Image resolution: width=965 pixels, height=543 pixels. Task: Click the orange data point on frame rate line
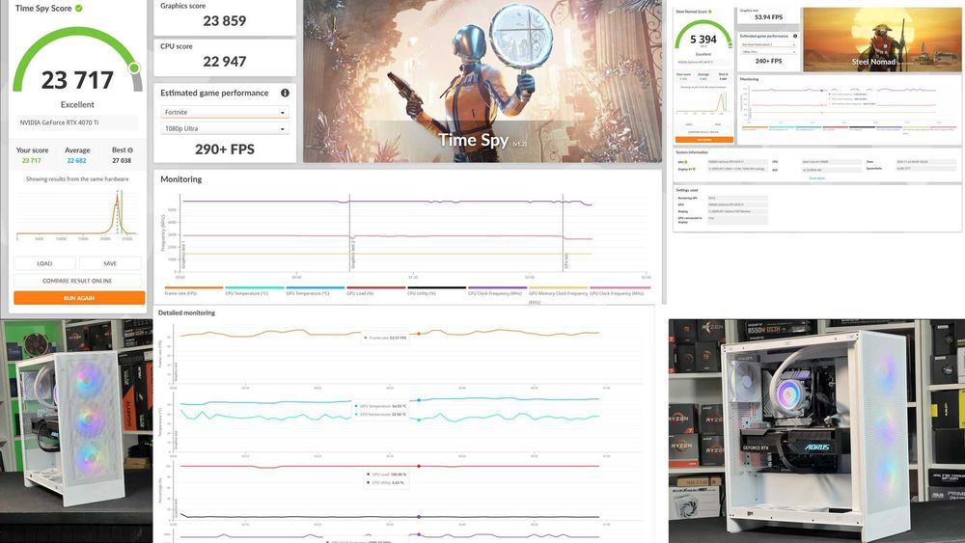click(x=419, y=334)
